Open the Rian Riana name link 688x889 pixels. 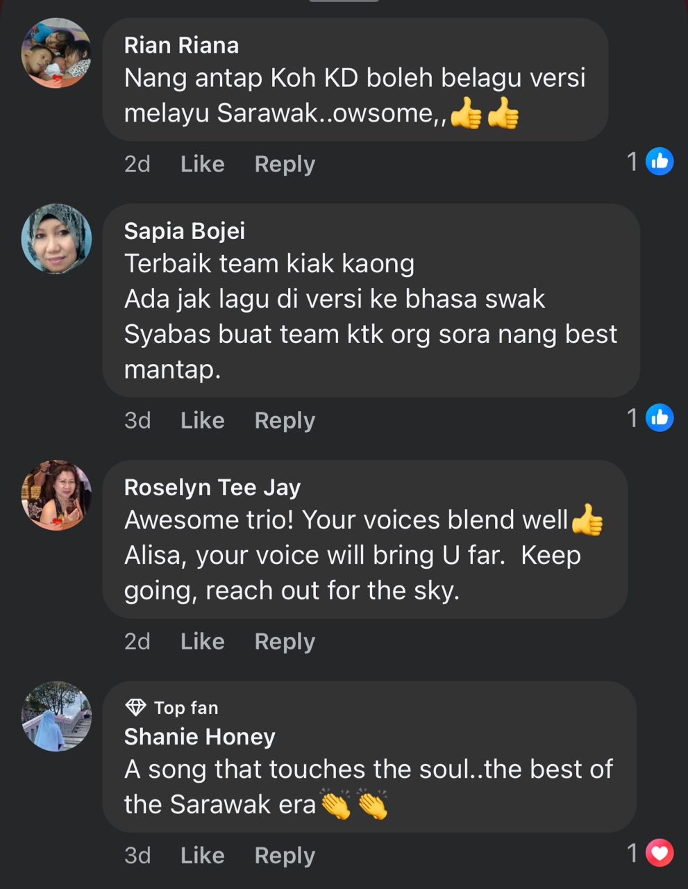pyautogui.click(x=181, y=45)
